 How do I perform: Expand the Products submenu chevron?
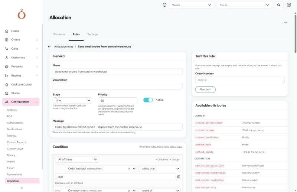pos(37,67)
